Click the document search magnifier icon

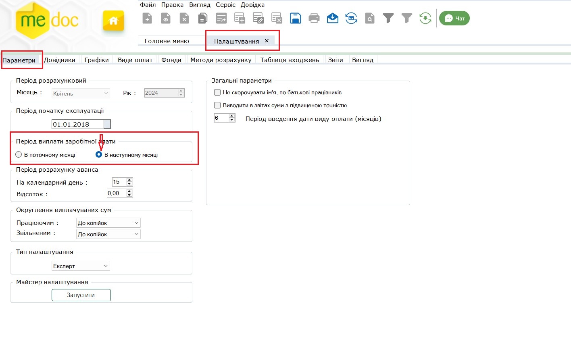[370, 18]
